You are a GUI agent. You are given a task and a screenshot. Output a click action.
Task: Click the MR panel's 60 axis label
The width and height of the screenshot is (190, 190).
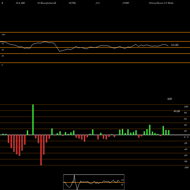tap(185, 119)
